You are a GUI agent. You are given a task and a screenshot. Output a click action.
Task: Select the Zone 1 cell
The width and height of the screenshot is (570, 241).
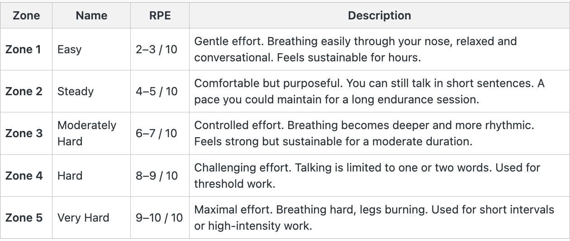23,49
